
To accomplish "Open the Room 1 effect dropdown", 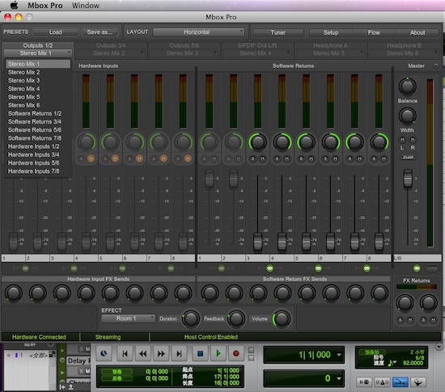I will pos(129,318).
